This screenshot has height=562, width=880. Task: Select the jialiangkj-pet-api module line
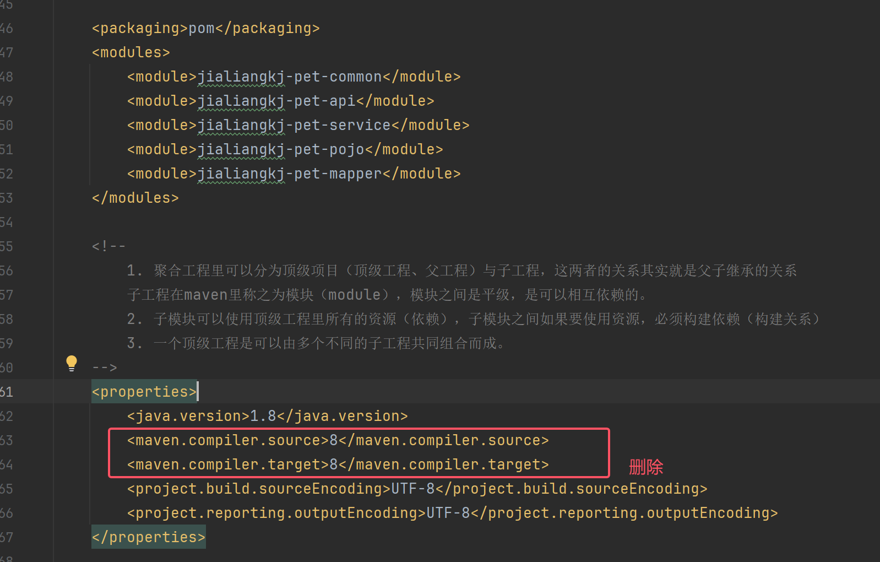click(281, 101)
